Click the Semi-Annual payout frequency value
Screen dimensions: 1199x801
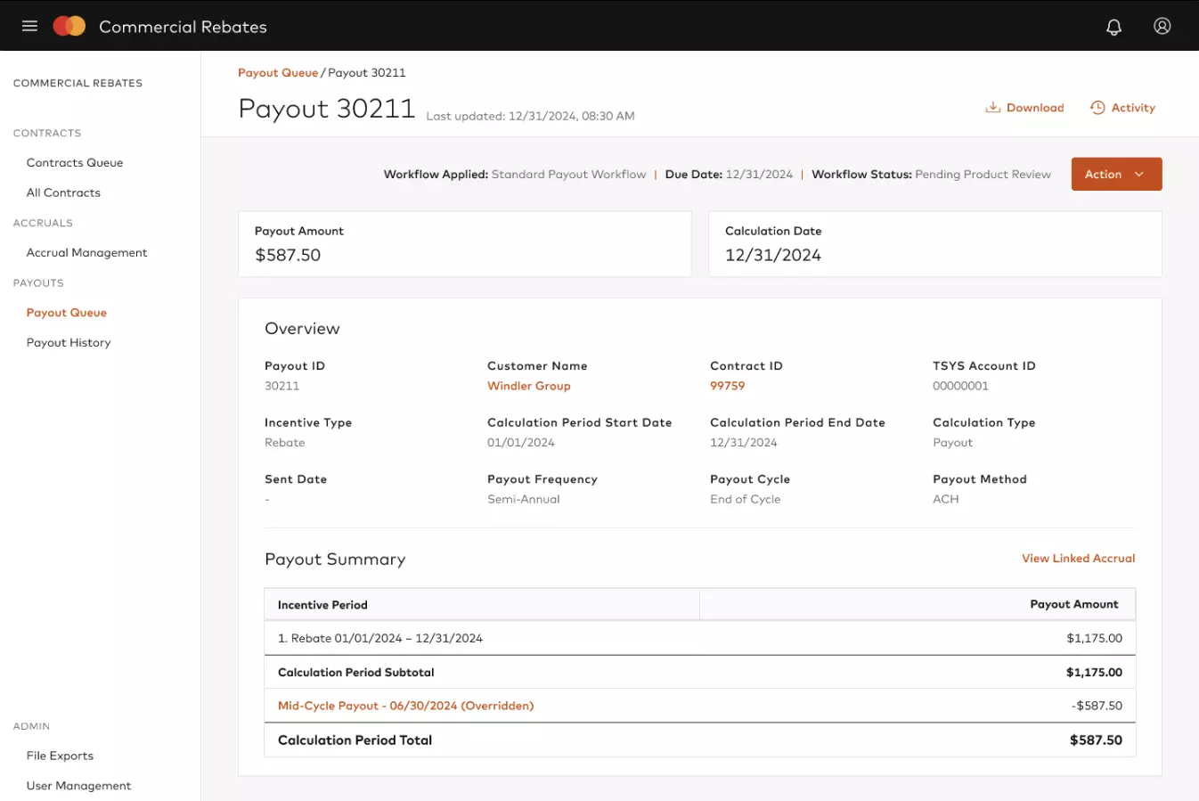(524, 499)
